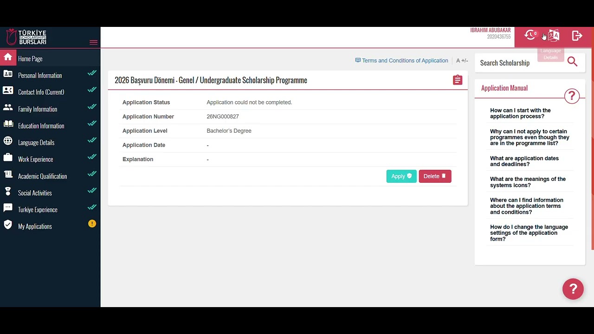Click the Family Information people icon
Viewport: 594px width, 334px height.
pos(8,107)
